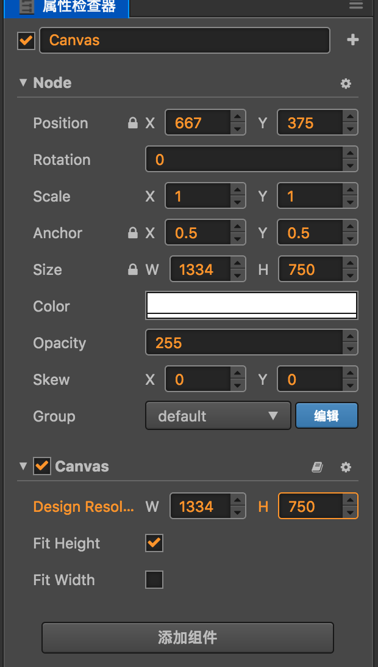
Task: Click the Node section gear settings icon
Action: point(346,84)
